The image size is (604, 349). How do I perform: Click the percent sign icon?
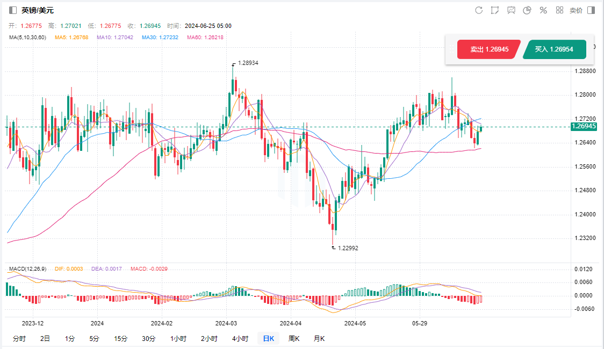(x=543, y=10)
